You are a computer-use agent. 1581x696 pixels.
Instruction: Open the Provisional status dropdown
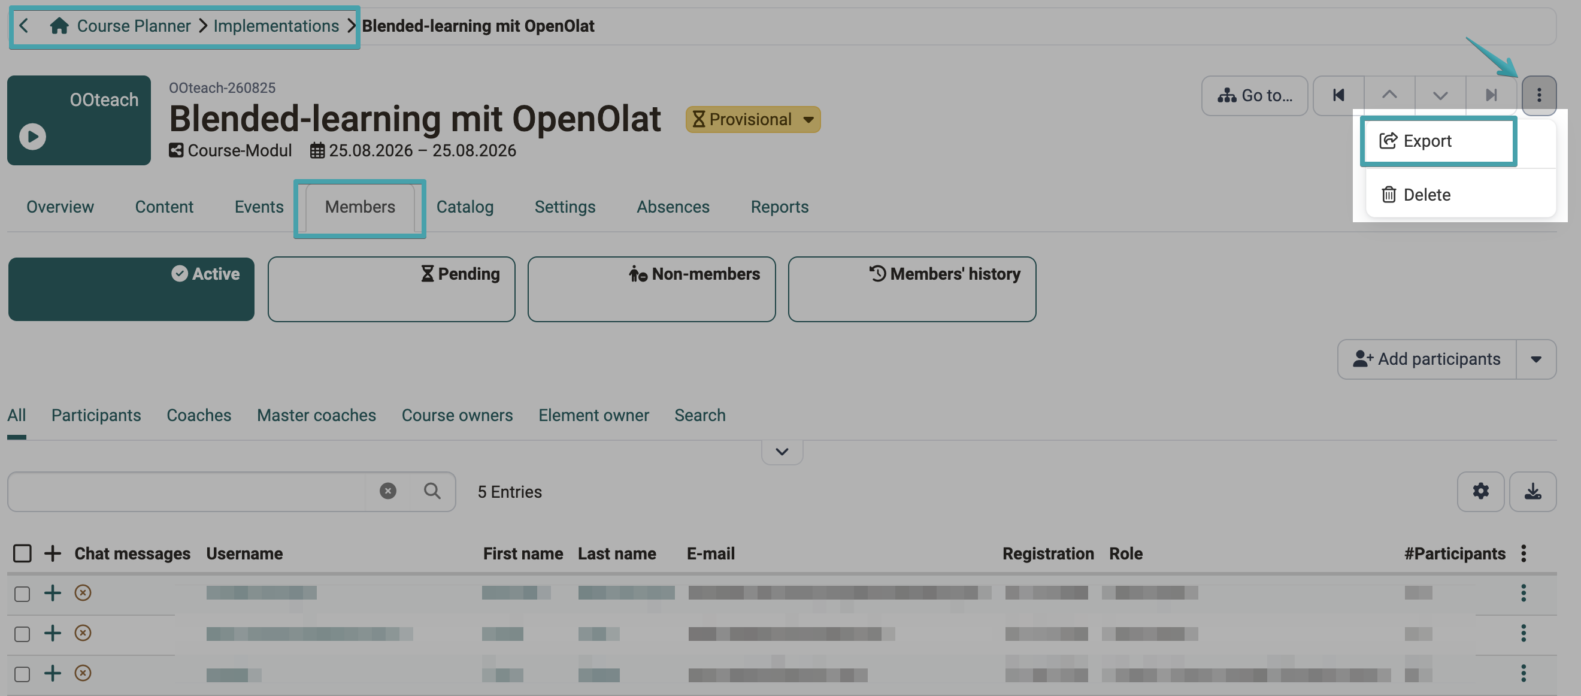(x=752, y=119)
